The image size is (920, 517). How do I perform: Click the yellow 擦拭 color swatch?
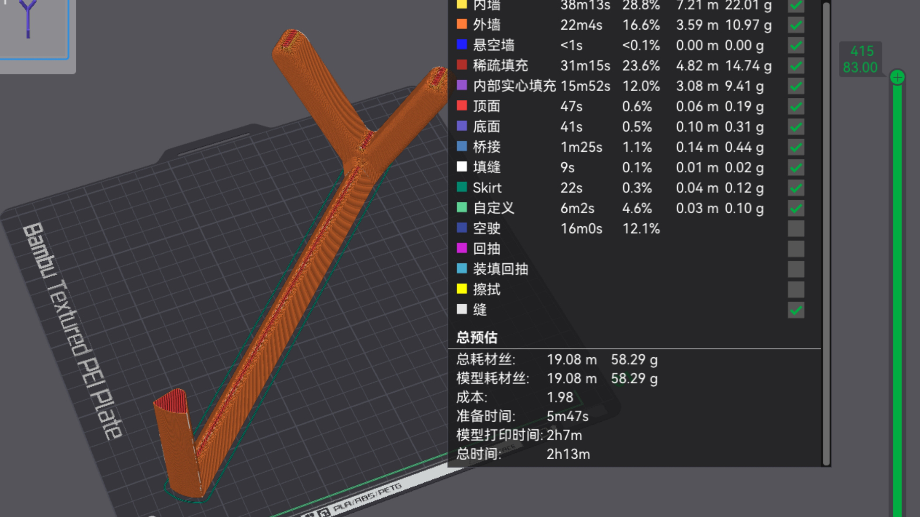tap(461, 289)
